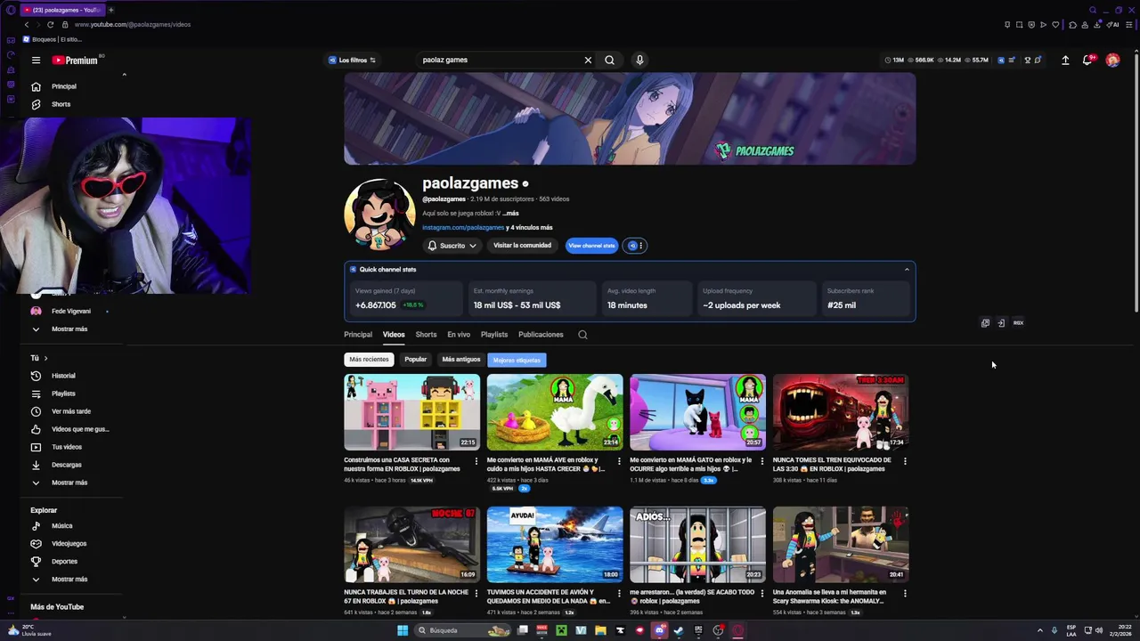
Task: Open Deportes under Explorar
Action: tap(65, 562)
